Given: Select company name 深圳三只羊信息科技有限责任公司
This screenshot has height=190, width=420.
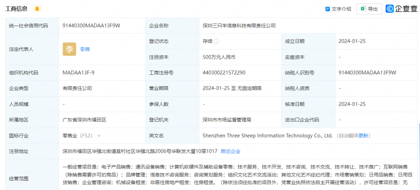Looking at the screenshot, I should tap(239, 26).
